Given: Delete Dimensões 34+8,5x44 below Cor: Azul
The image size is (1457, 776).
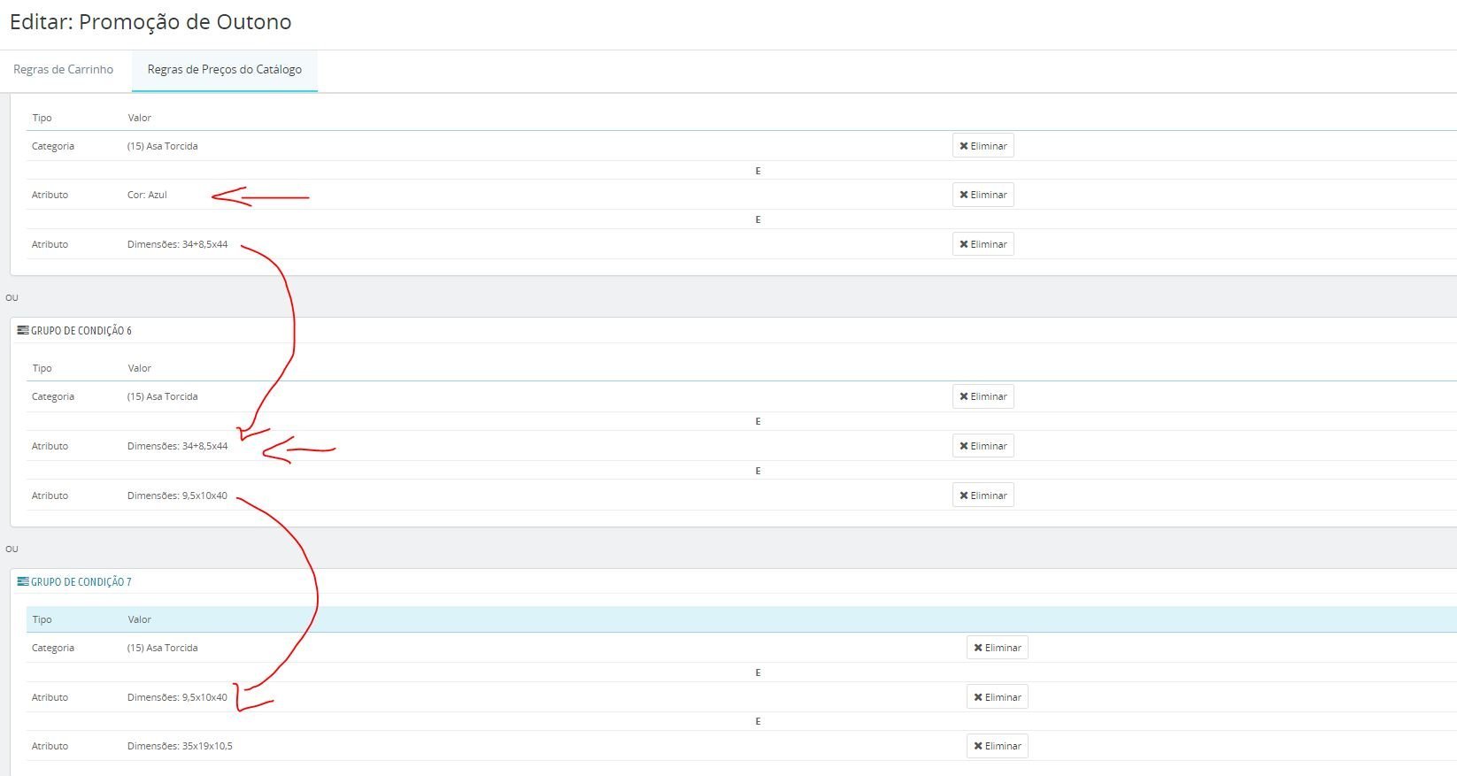Looking at the screenshot, I should click(983, 244).
